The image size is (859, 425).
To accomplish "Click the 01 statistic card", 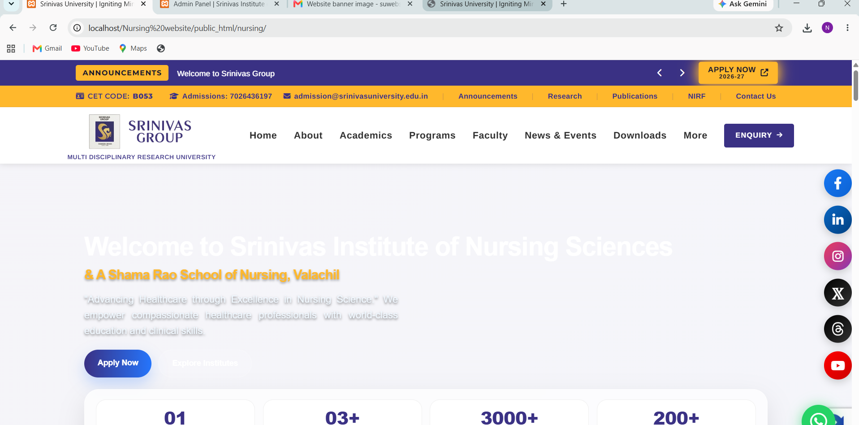I will coord(175,413).
